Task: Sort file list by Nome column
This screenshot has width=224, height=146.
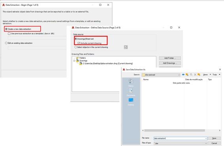Action: click(146, 79)
